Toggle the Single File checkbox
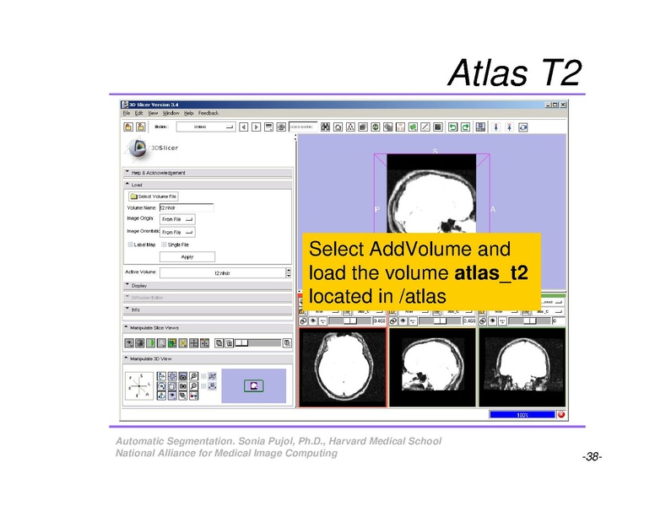Screen dimensions: 655x506 coord(164,245)
